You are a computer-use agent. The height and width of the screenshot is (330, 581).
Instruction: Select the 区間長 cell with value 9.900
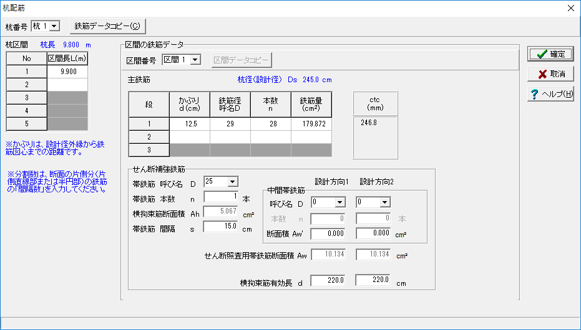67,72
